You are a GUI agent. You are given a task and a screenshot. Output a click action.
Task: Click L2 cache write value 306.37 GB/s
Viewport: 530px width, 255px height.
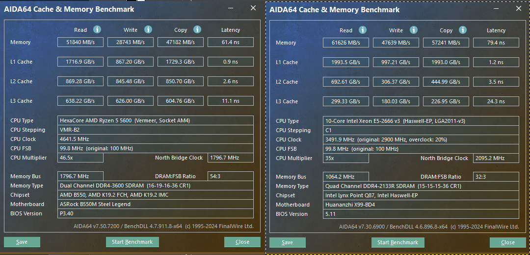click(x=396, y=82)
